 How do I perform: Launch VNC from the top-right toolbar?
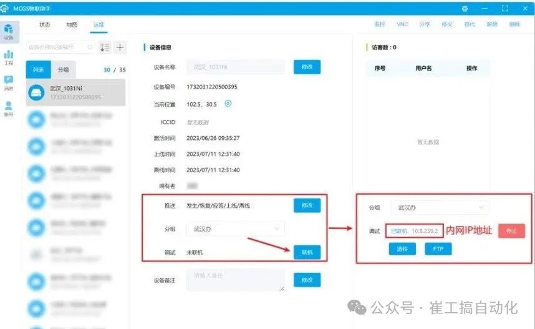(402, 24)
